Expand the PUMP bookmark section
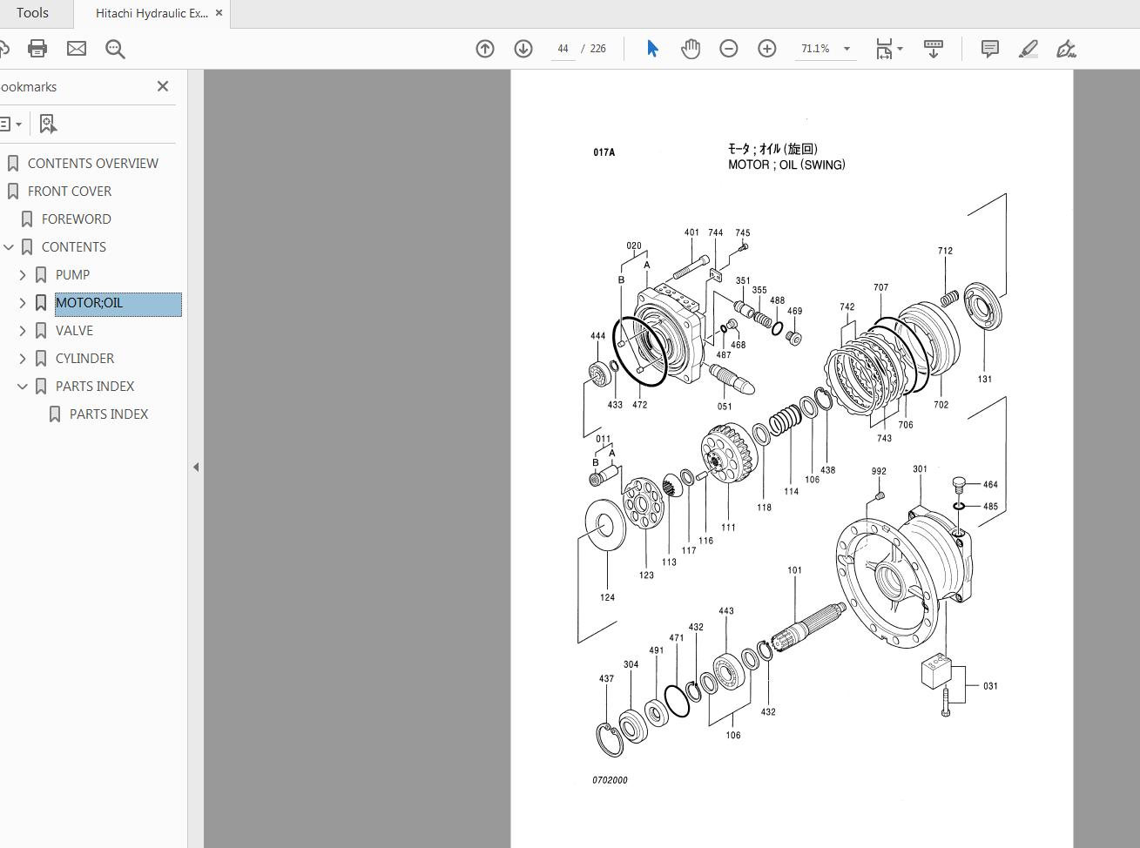The image size is (1140, 848). click(22, 274)
